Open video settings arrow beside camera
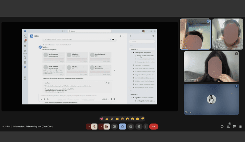Screen dimensions: 245x142 pos(101,127)
